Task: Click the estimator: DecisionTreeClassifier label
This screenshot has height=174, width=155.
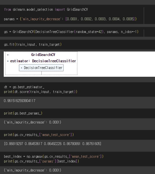Action: (43, 61)
